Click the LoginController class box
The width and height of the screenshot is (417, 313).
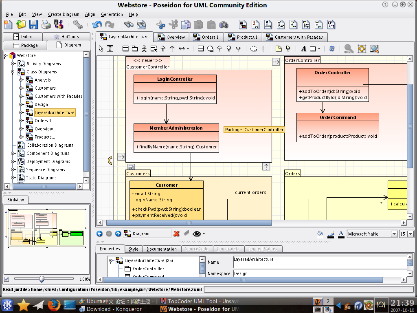[175, 89]
